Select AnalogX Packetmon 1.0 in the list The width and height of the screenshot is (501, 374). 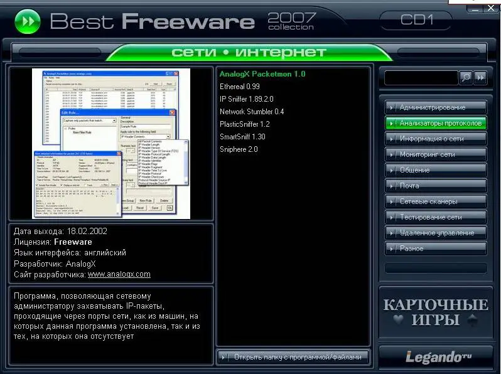tap(262, 74)
